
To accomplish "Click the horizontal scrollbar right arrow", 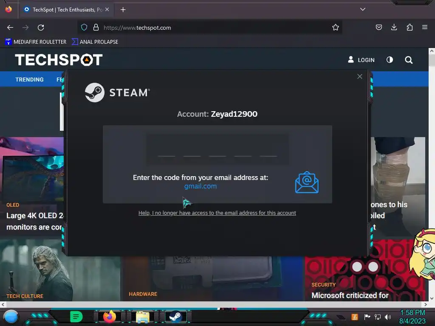I will (426, 304).
